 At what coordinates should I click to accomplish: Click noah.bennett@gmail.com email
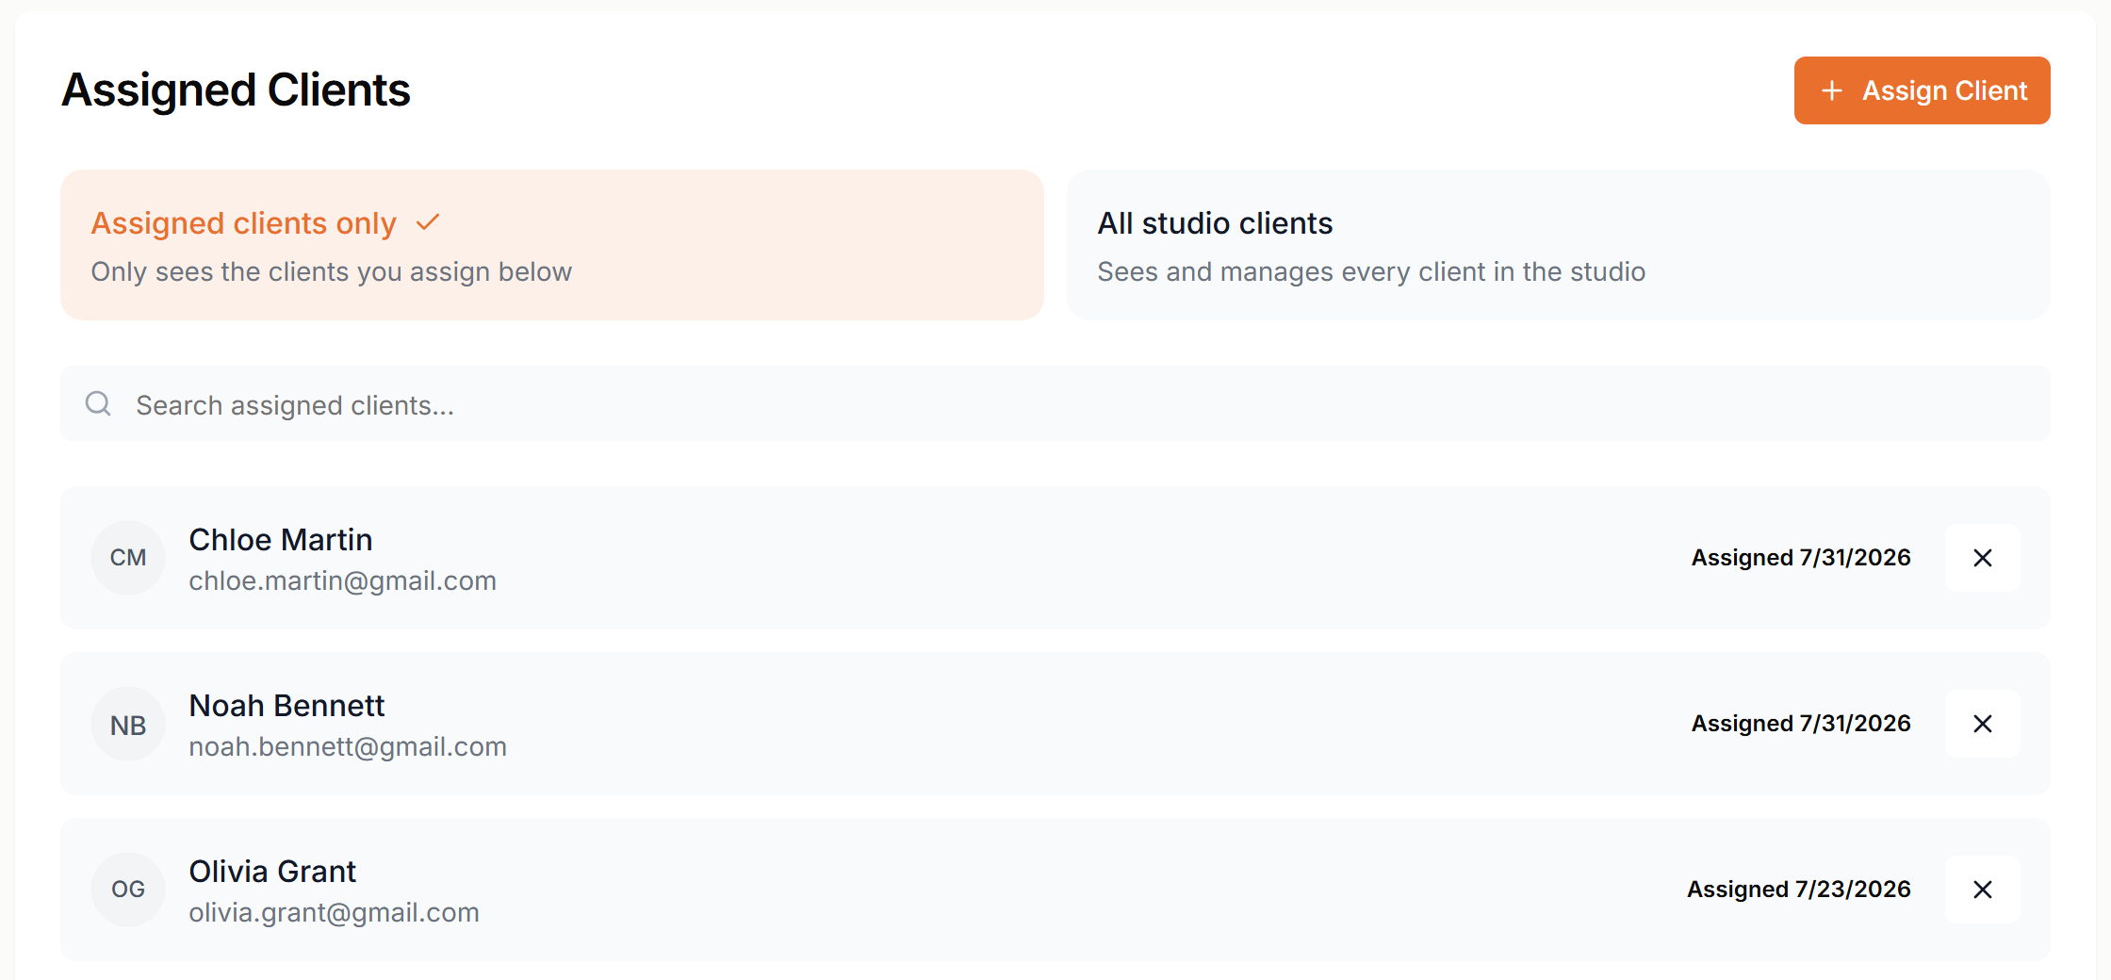348,747
